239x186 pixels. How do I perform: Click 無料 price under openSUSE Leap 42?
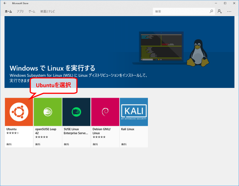pos(38,144)
